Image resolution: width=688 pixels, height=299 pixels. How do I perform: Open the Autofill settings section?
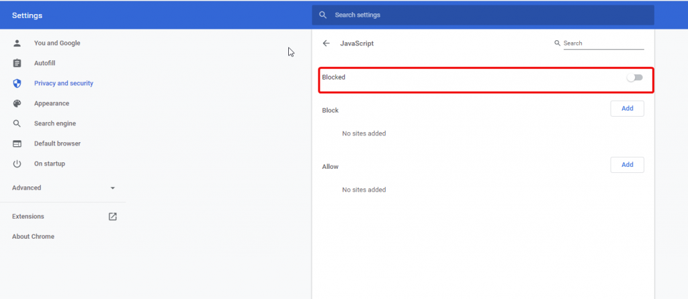45,63
